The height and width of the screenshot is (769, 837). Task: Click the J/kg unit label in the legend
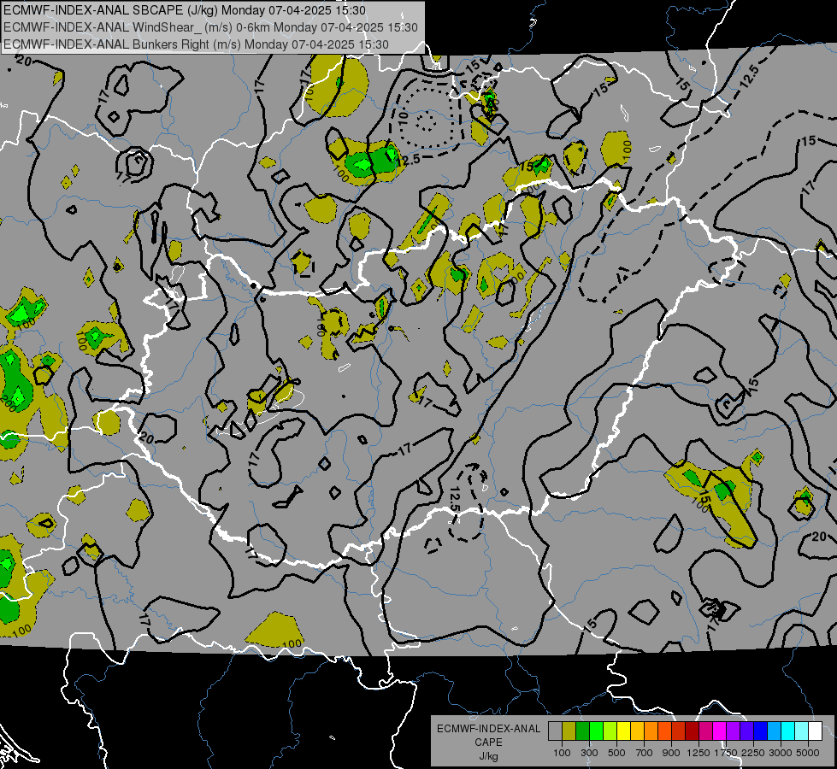pos(488,756)
